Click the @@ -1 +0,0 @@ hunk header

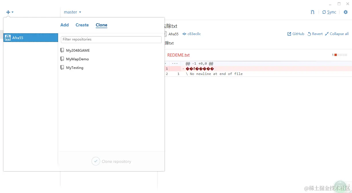point(199,63)
